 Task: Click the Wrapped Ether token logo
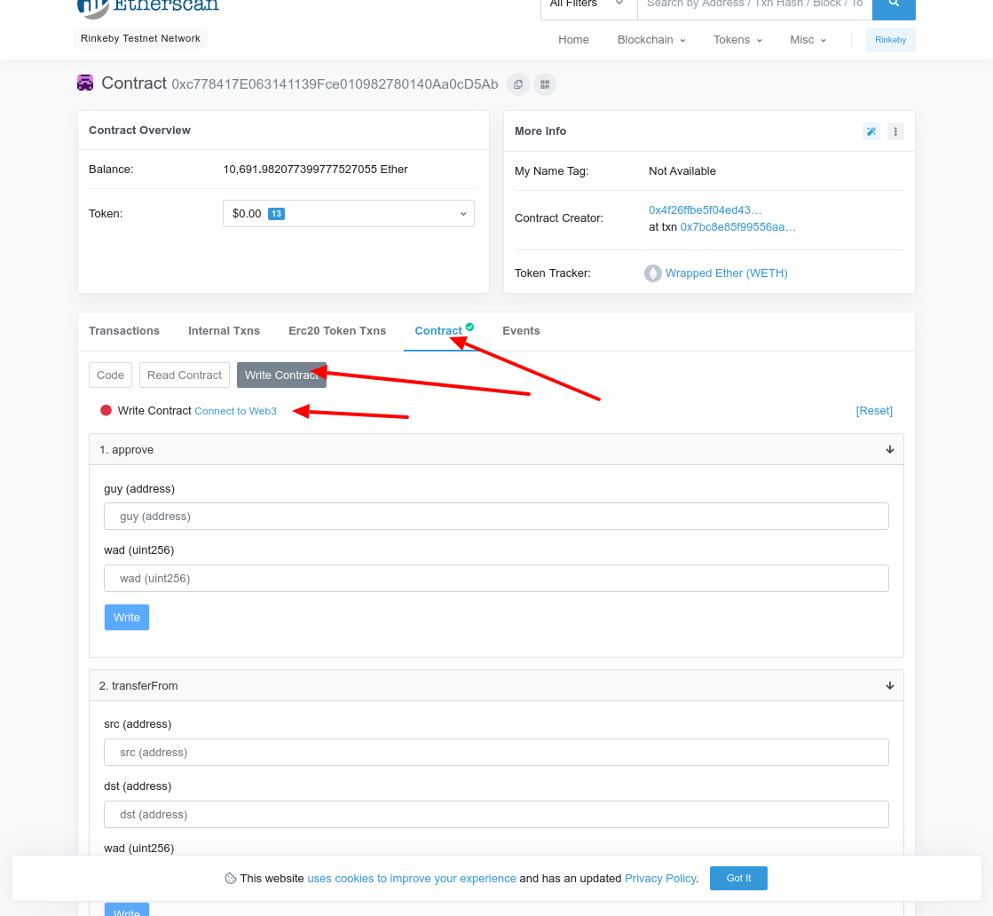653,273
